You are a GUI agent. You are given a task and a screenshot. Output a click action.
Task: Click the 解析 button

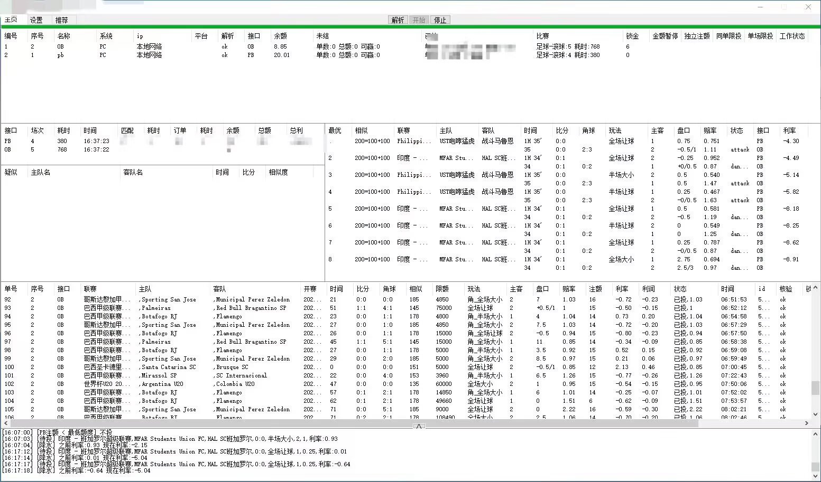[x=398, y=20]
